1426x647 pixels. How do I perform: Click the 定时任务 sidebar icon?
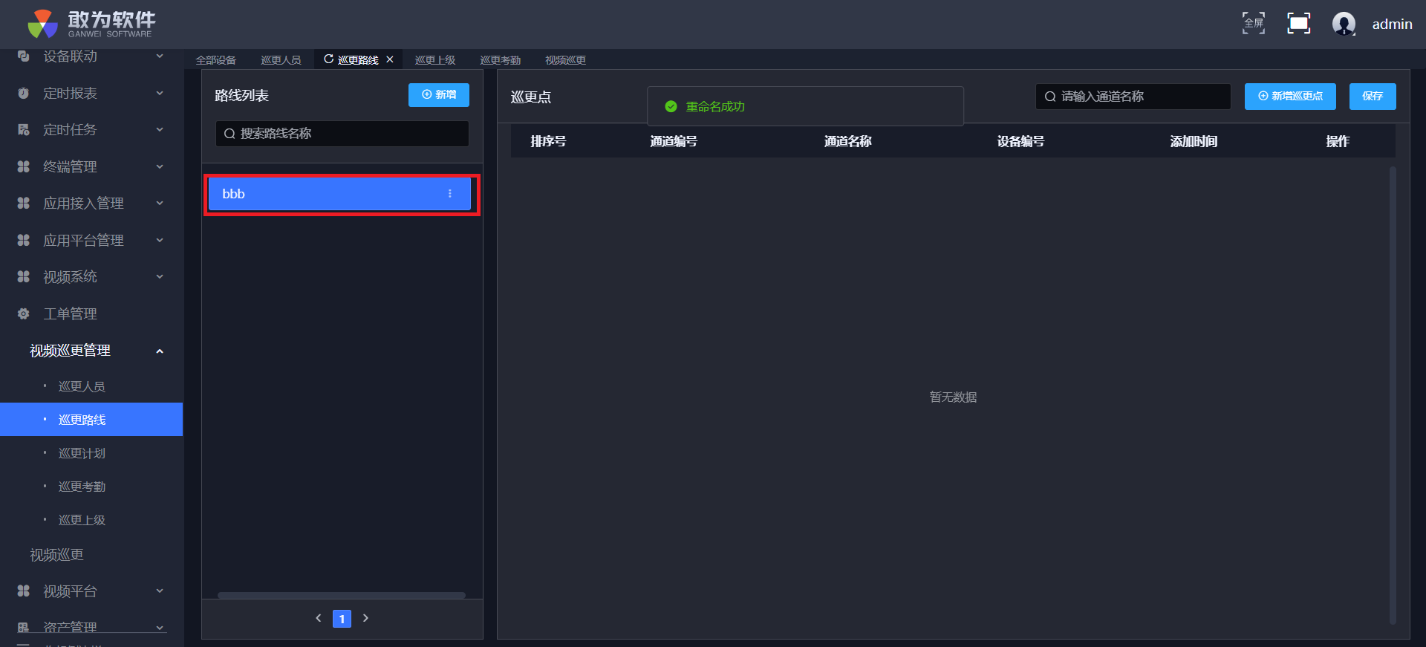pos(24,129)
